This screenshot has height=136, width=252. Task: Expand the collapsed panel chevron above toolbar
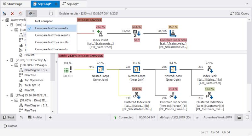click(x=126, y=9)
